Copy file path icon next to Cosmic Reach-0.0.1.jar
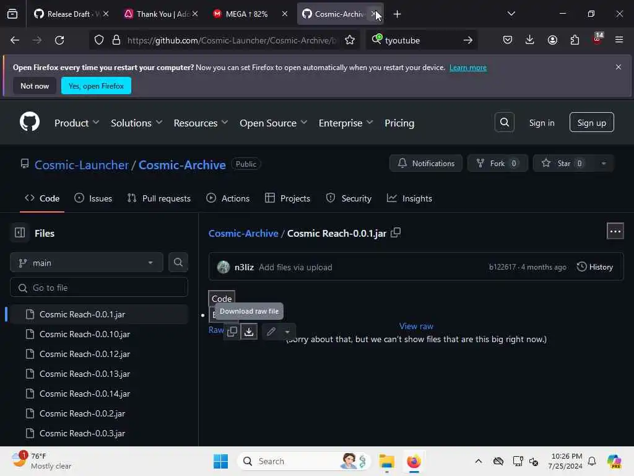634x476 pixels. click(396, 233)
